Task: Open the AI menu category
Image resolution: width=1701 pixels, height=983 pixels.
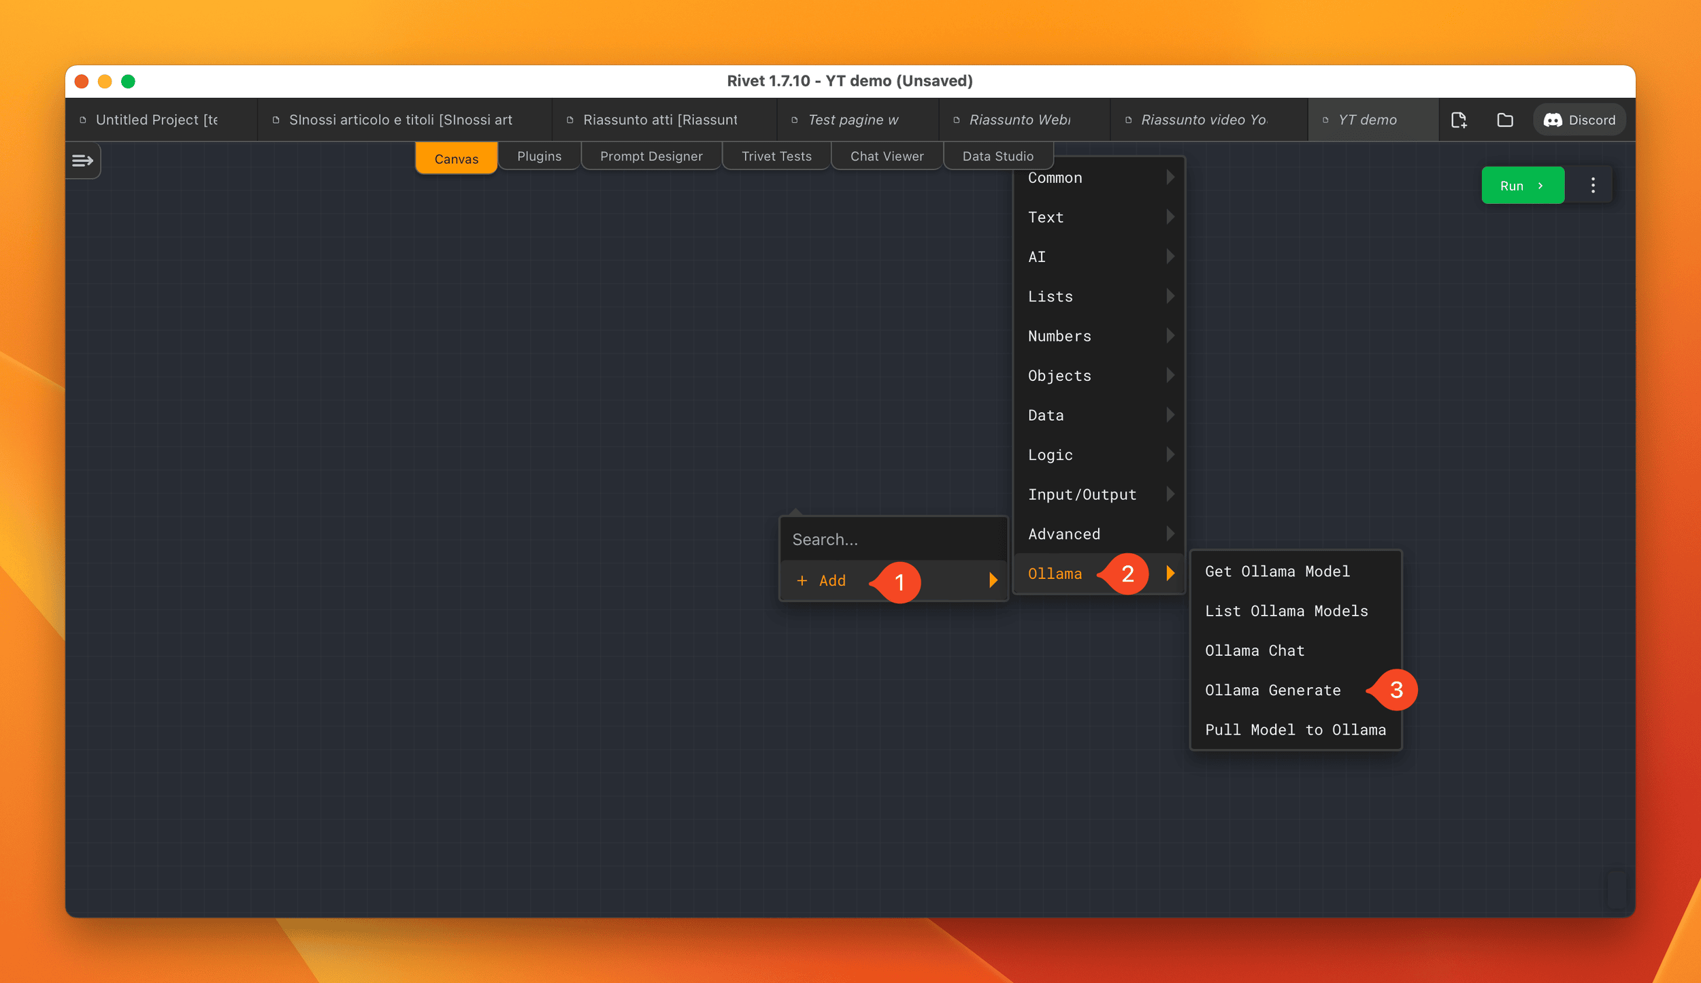Action: pos(1098,256)
